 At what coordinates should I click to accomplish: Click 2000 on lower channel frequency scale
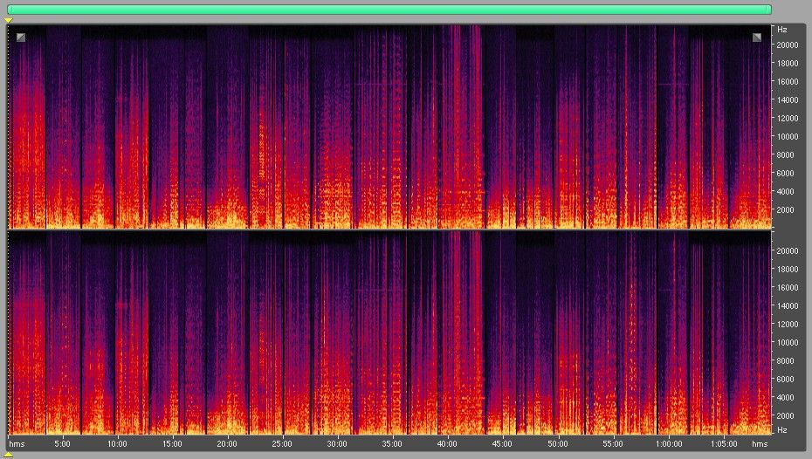785,416
